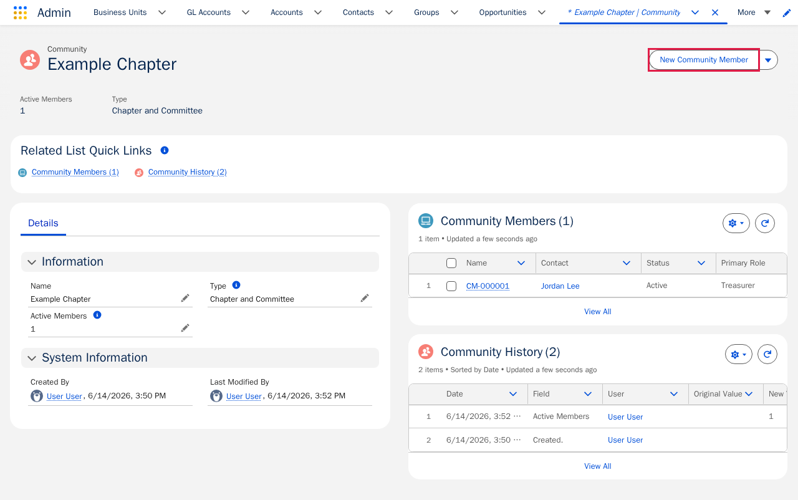The image size is (798, 500).
Task: Open Opportunities tab dropdown chevron
Action: pos(542,12)
